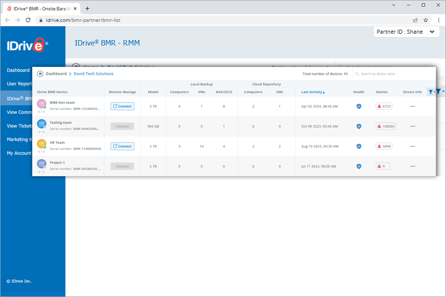The height and width of the screenshot is (297, 446).
Task: Open the device info ellipsis for Testing team
Action: (413, 126)
